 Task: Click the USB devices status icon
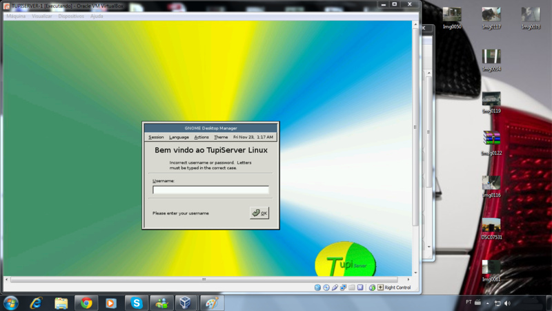(x=335, y=288)
